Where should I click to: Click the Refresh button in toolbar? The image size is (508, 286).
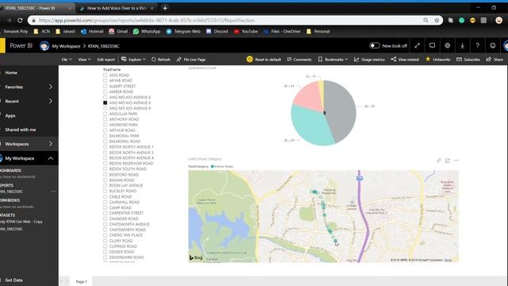tap(160, 60)
